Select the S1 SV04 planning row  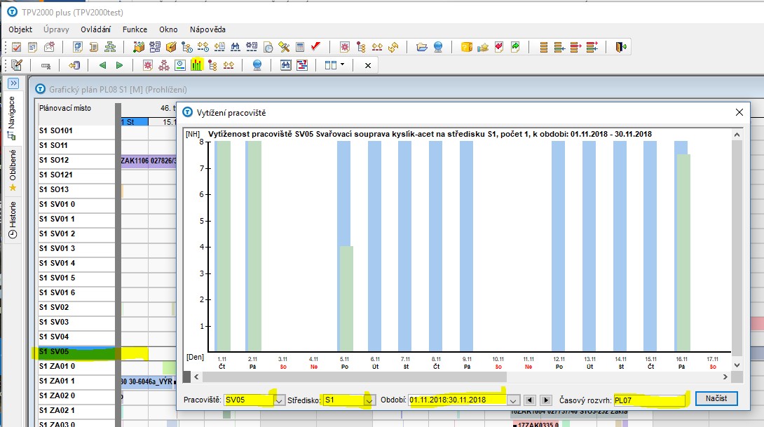76,337
